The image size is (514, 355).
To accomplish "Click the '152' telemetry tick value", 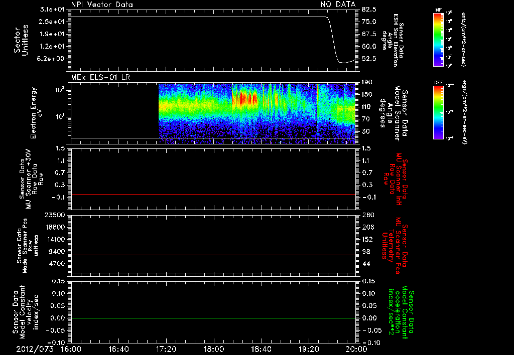I will pos(367,239).
